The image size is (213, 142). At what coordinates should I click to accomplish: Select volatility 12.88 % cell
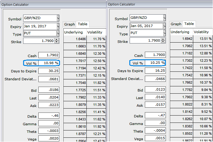click(203, 53)
